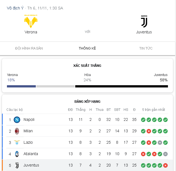Click the black Juventus win probability bar
The height and width of the screenshot is (171, 176).
click(122, 86)
